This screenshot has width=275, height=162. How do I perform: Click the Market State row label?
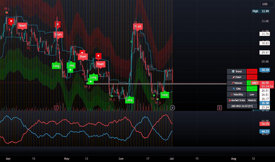(237, 100)
